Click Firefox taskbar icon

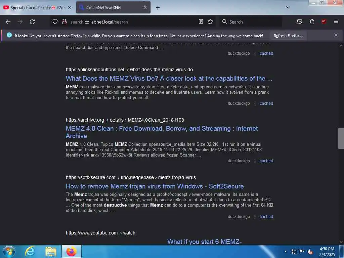[x=71, y=251]
